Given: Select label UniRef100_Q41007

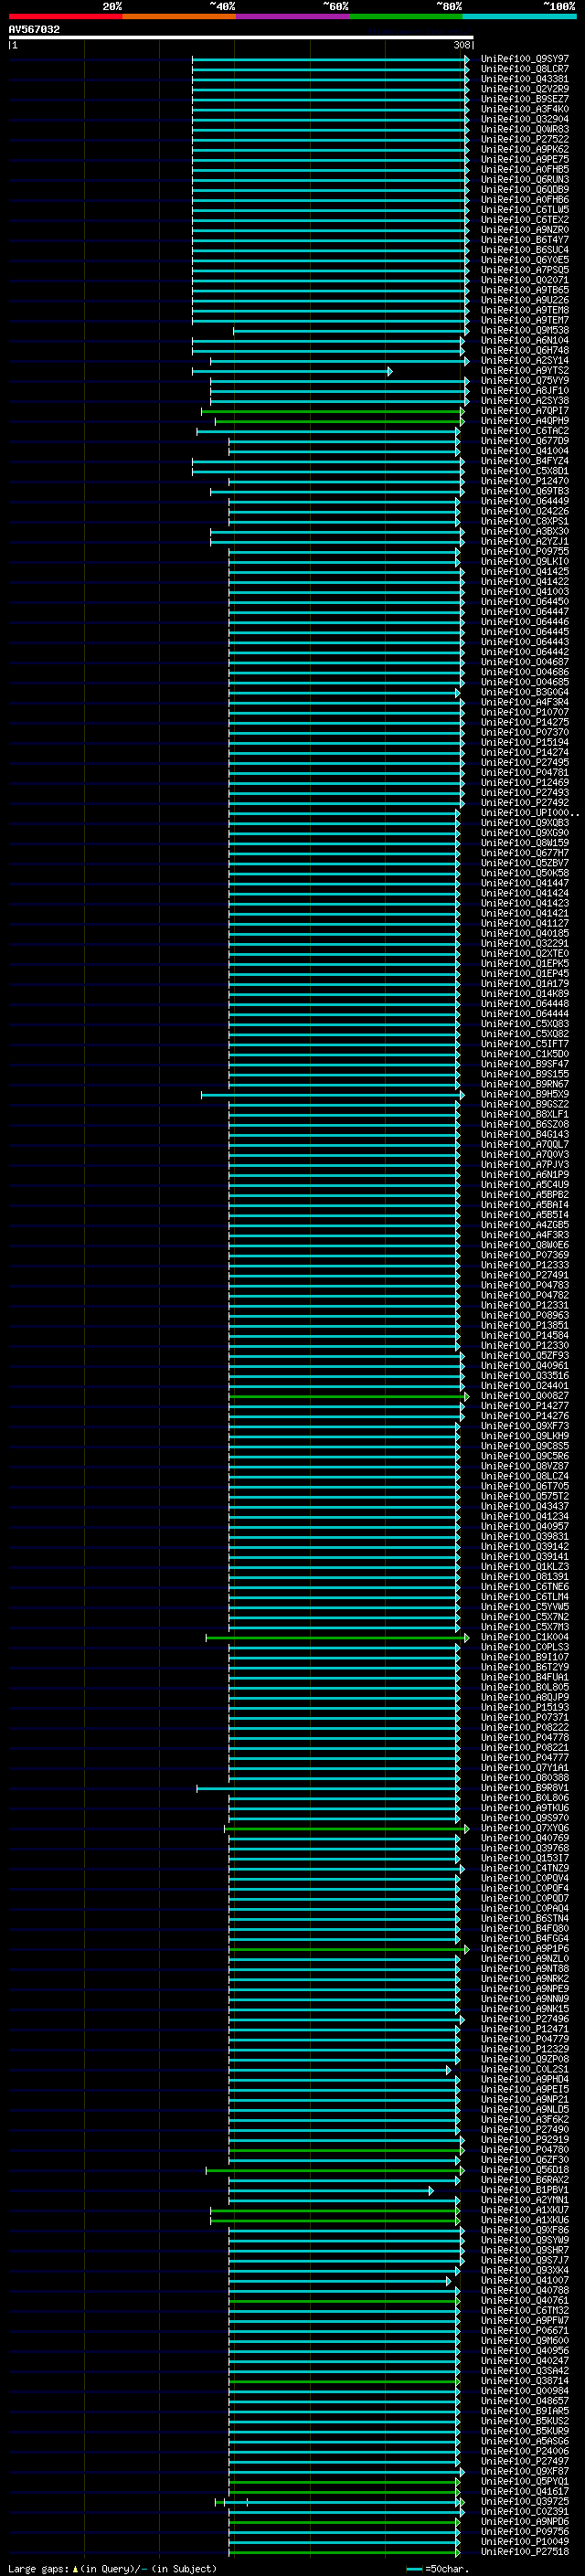Looking at the screenshot, I should (x=525, y=2279).
